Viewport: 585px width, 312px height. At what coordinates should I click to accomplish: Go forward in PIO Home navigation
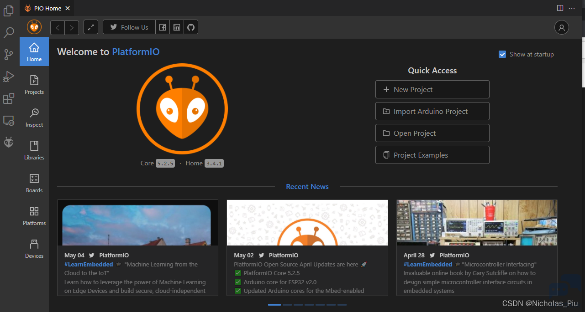72,27
